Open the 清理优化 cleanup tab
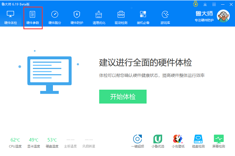The width and height of the screenshot is (235, 156). (x=99, y=18)
